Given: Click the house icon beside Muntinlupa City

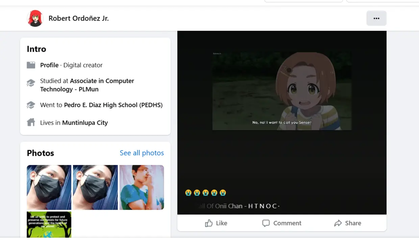Looking at the screenshot, I should coord(31,122).
